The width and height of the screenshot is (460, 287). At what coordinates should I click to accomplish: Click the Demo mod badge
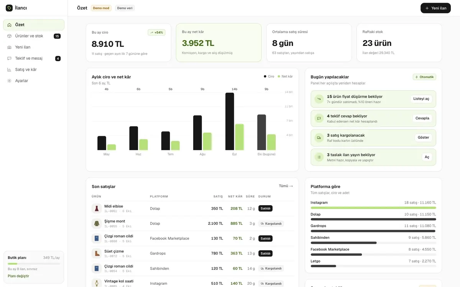click(101, 8)
